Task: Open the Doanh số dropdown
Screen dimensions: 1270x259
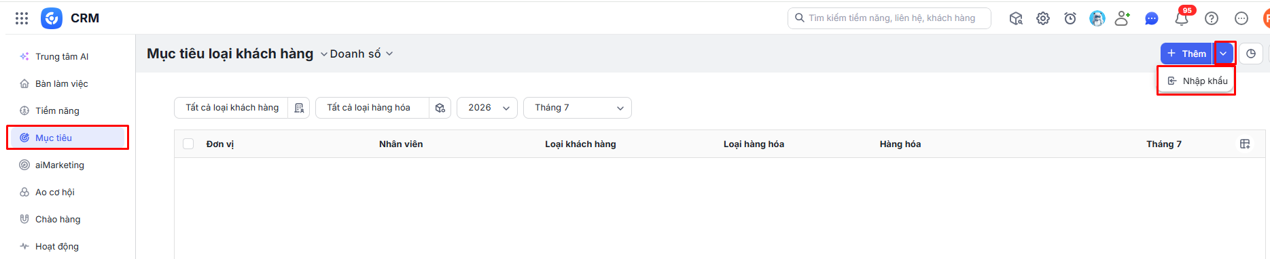Action: (x=361, y=54)
